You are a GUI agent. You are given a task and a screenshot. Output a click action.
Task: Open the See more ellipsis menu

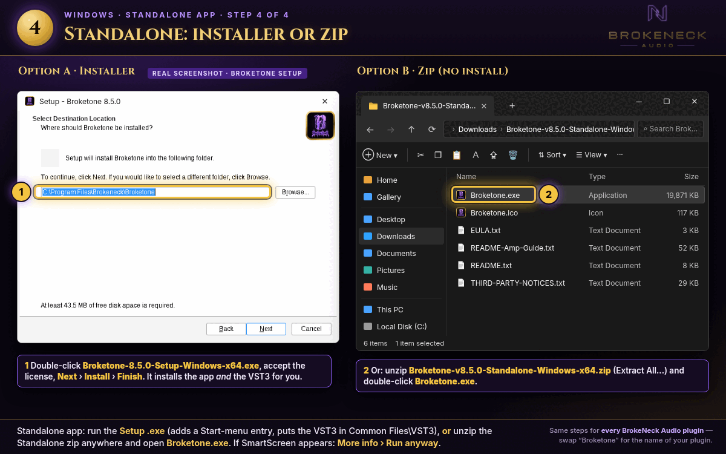point(620,155)
